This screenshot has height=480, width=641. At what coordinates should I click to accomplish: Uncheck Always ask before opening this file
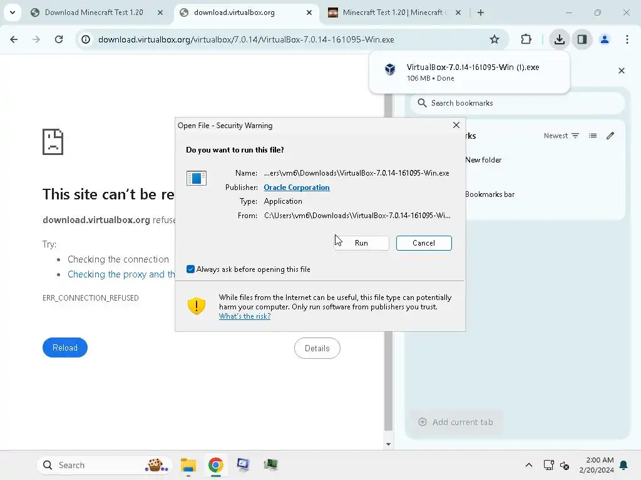coord(190,269)
